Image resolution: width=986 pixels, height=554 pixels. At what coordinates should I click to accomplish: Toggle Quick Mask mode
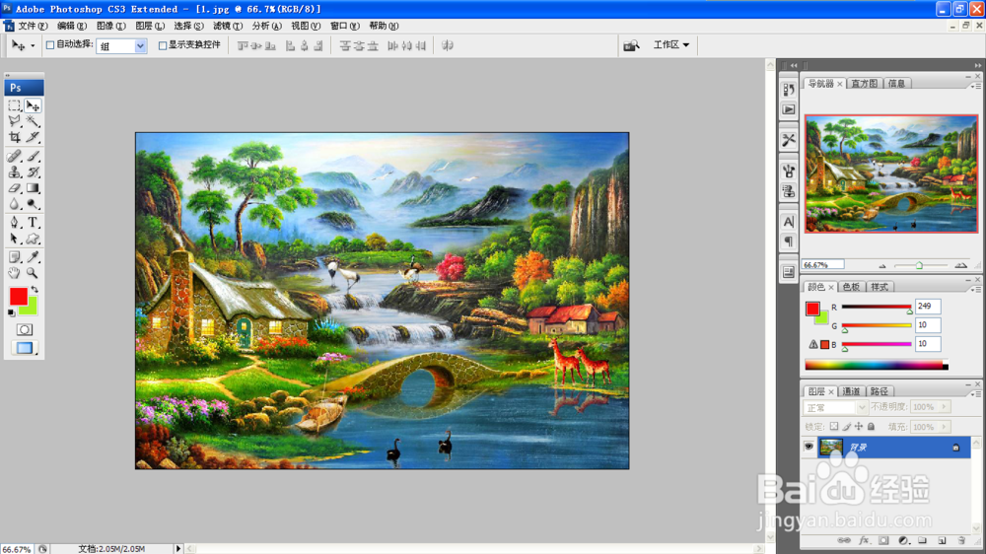click(x=24, y=329)
